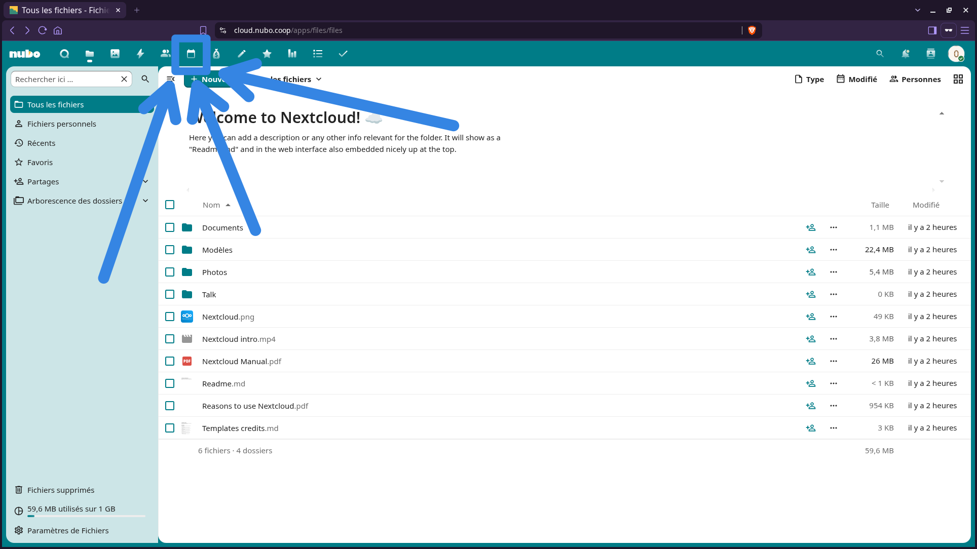The image size is (977, 549).
Task: Open the Tasks checkmark icon
Action: point(343,54)
